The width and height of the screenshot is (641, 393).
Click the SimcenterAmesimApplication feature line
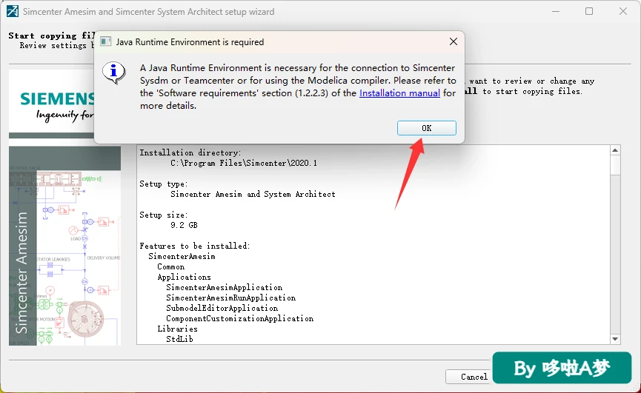pos(224,287)
